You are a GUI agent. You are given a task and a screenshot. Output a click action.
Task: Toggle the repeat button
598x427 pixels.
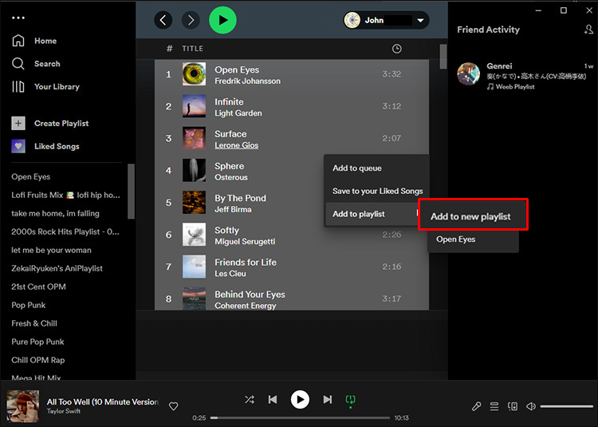click(351, 400)
